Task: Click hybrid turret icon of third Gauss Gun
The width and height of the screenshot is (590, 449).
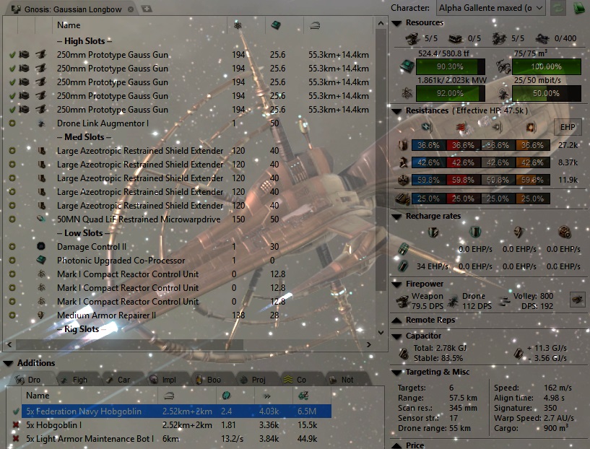Action: 41,82
